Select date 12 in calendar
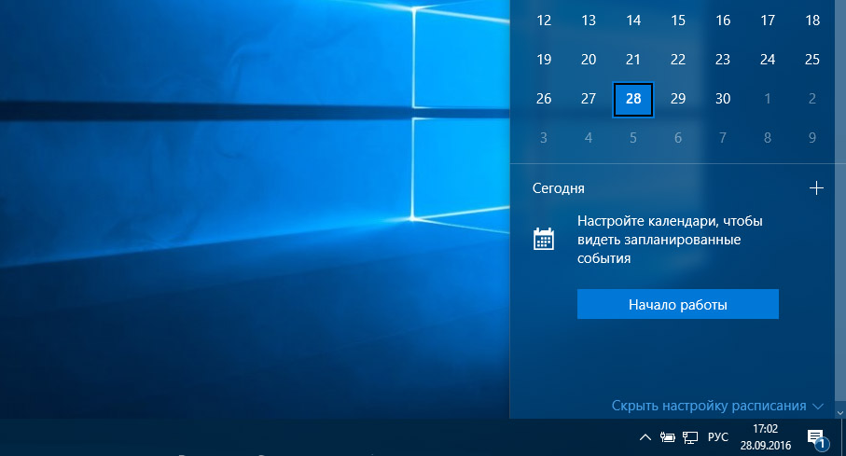Viewport: 846px width, 456px height. (x=544, y=21)
